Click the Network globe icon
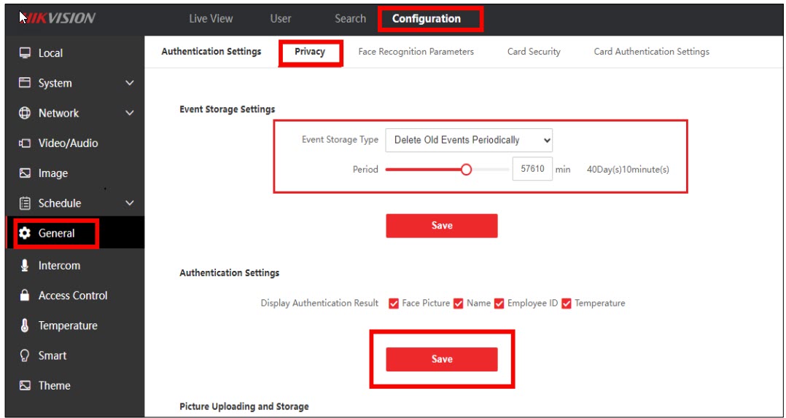Image resolution: width=786 pixels, height=418 pixels. 25,113
